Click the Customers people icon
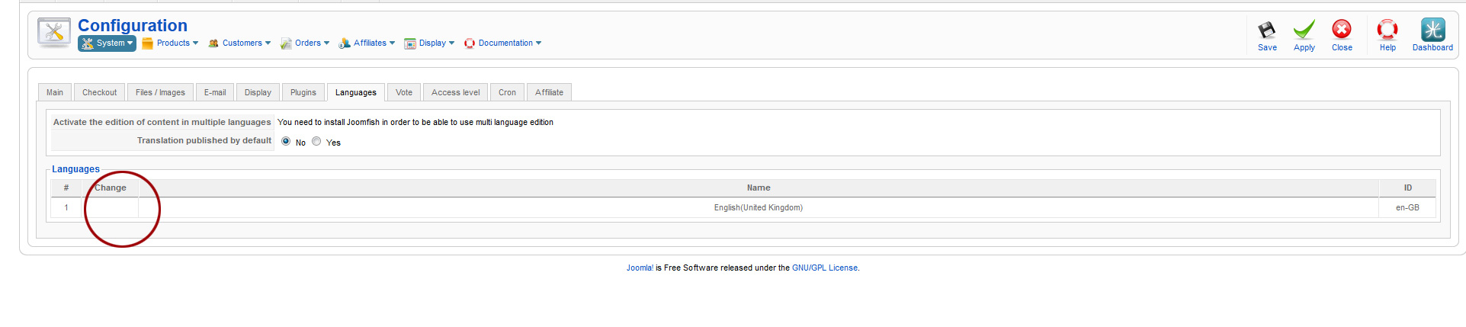The height and width of the screenshot is (327, 1466). 213,43
